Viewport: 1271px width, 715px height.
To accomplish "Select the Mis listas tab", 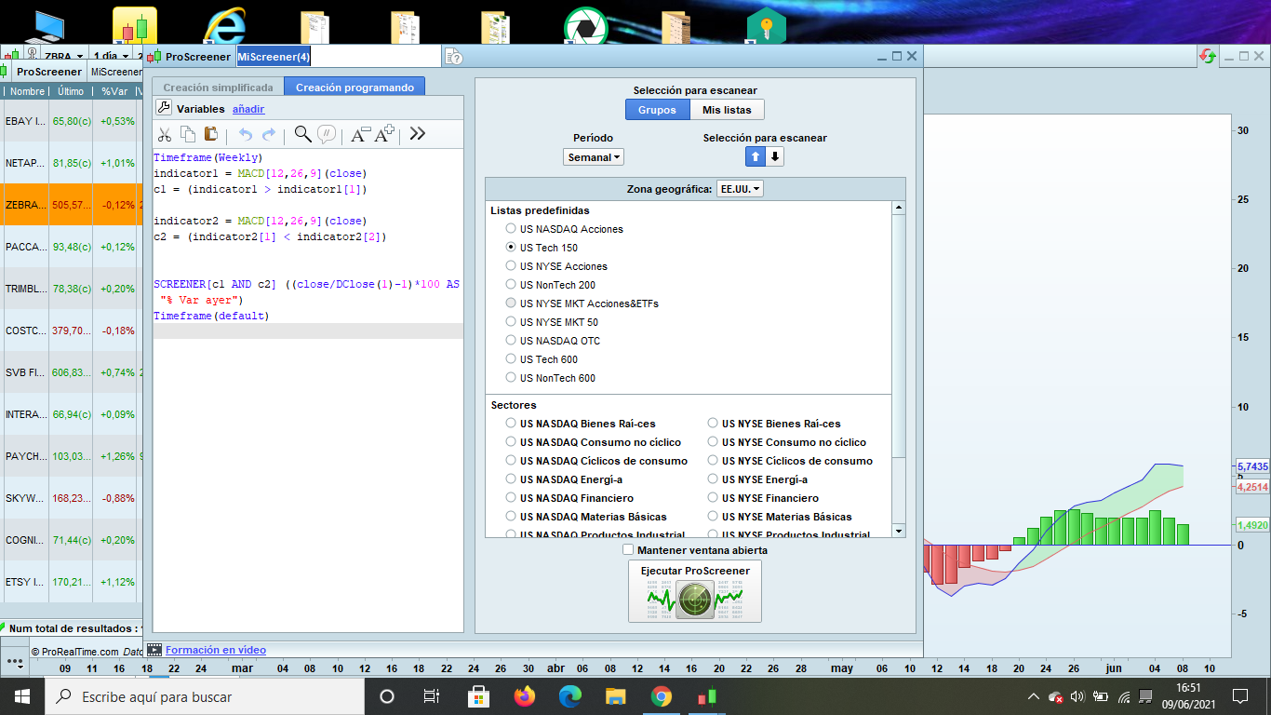I will pyautogui.click(x=727, y=110).
